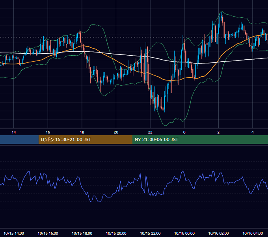Click the 10/16 00:00 oscillator time label
The width and height of the screenshot is (268, 237).
tap(184, 233)
